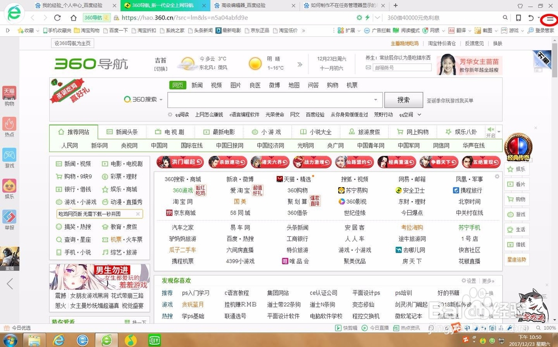Click the browser reload button
Image resolution: width=558 pixels, height=347 pixels.
[57, 18]
